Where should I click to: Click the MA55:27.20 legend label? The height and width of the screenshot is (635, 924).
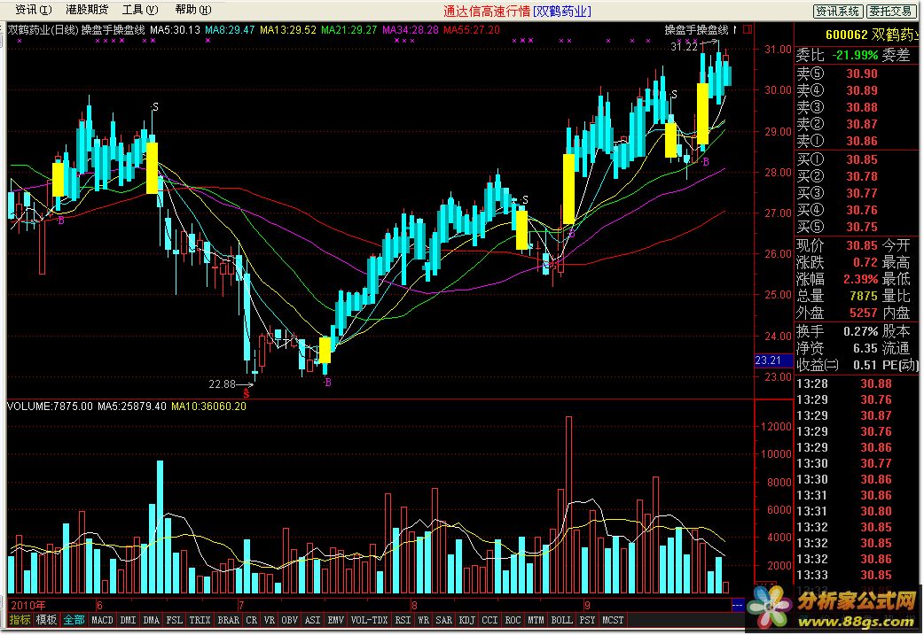(x=472, y=29)
